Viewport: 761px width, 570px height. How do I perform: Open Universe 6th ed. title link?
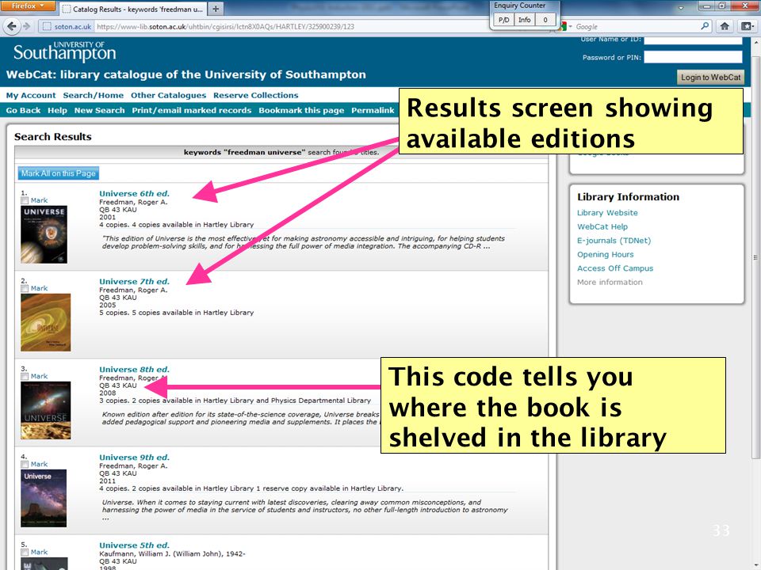[135, 193]
